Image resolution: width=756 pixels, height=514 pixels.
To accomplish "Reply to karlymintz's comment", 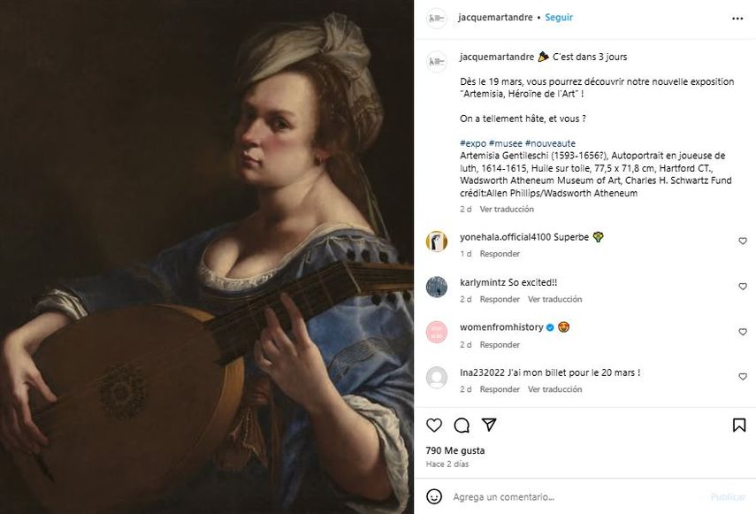I will coord(500,299).
